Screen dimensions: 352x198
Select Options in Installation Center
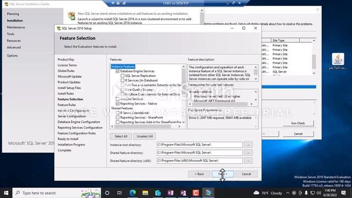[x=12, y=56]
